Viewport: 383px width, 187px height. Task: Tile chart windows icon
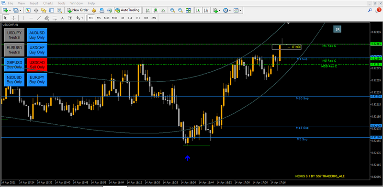188,10
